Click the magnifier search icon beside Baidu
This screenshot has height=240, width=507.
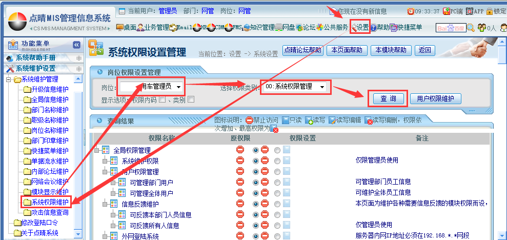tap(471, 28)
